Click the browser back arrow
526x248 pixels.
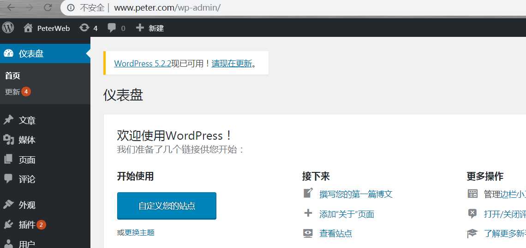point(11,7)
